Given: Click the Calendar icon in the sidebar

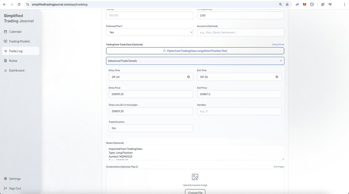Looking at the screenshot, I should 6,32.
